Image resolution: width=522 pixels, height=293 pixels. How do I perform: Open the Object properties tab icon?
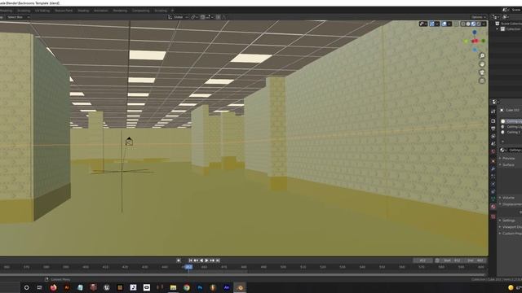(493, 161)
